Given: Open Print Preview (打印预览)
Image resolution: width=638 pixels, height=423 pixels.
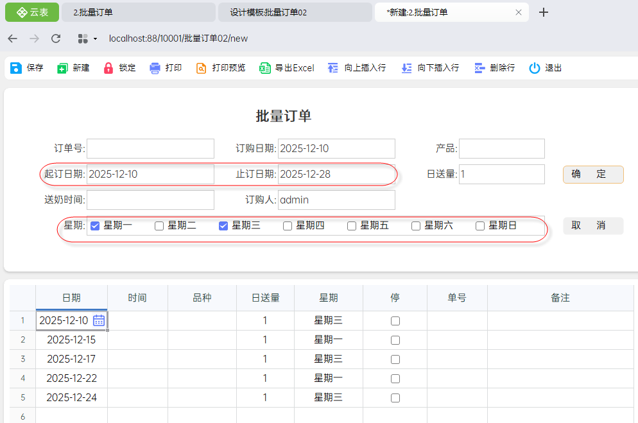Looking at the screenshot, I should (x=221, y=68).
